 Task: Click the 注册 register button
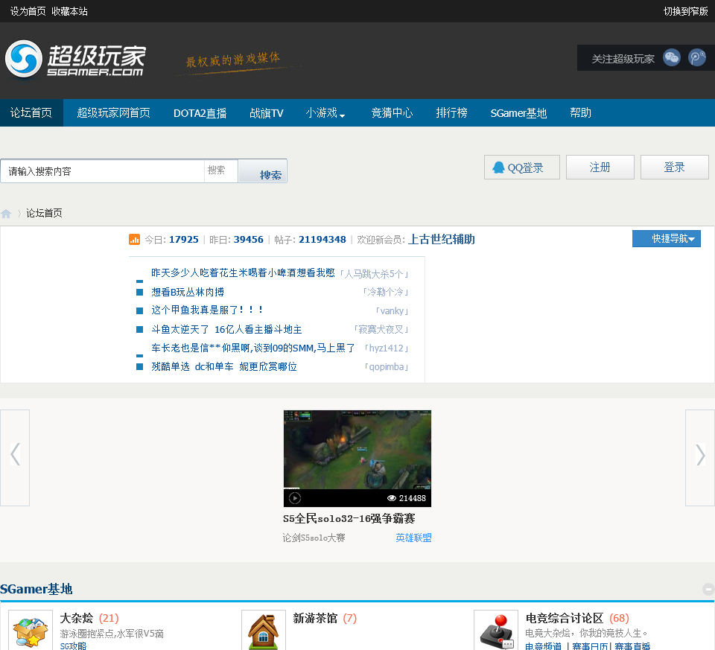[x=600, y=168]
